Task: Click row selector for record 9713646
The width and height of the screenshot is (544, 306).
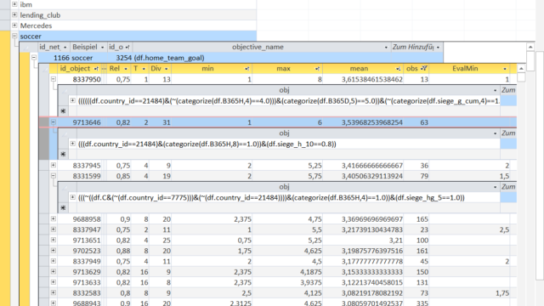Action: point(44,122)
